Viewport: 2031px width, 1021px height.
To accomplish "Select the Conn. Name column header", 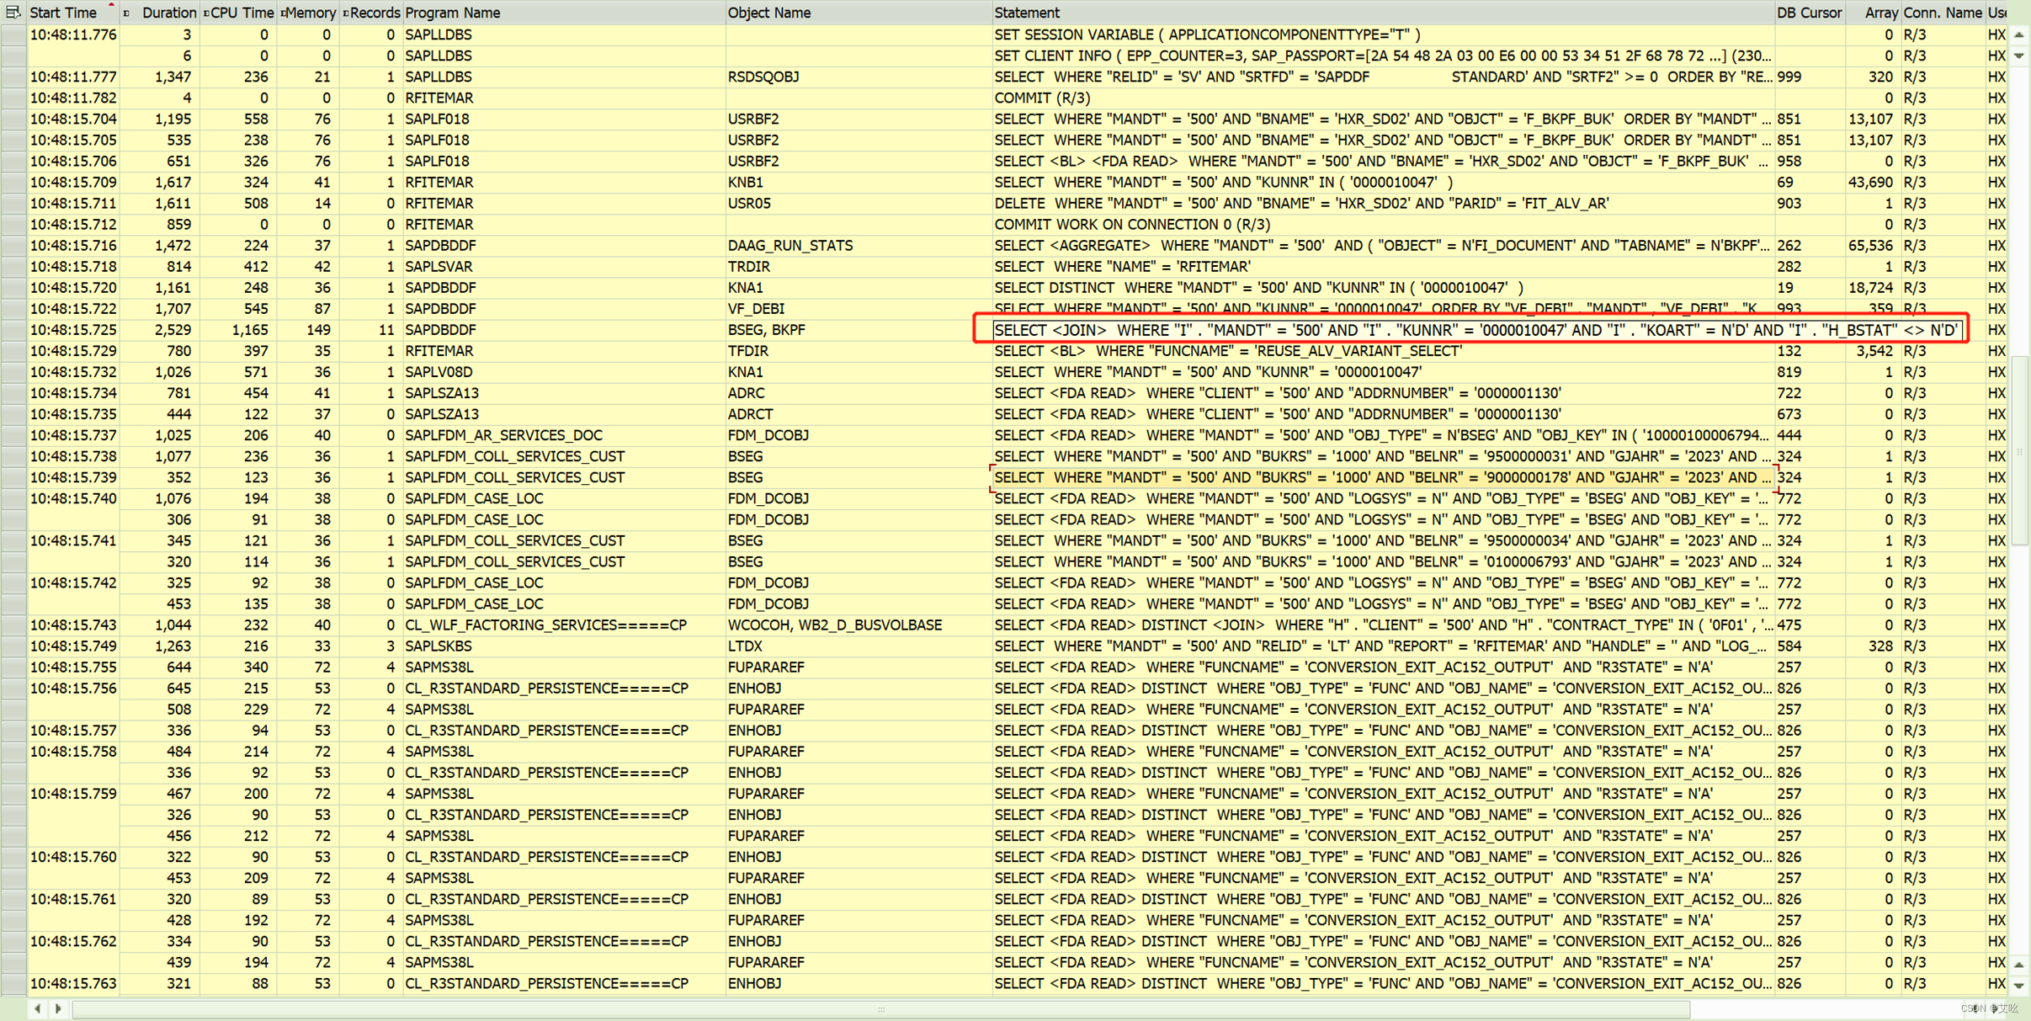I will pyautogui.click(x=1942, y=13).
